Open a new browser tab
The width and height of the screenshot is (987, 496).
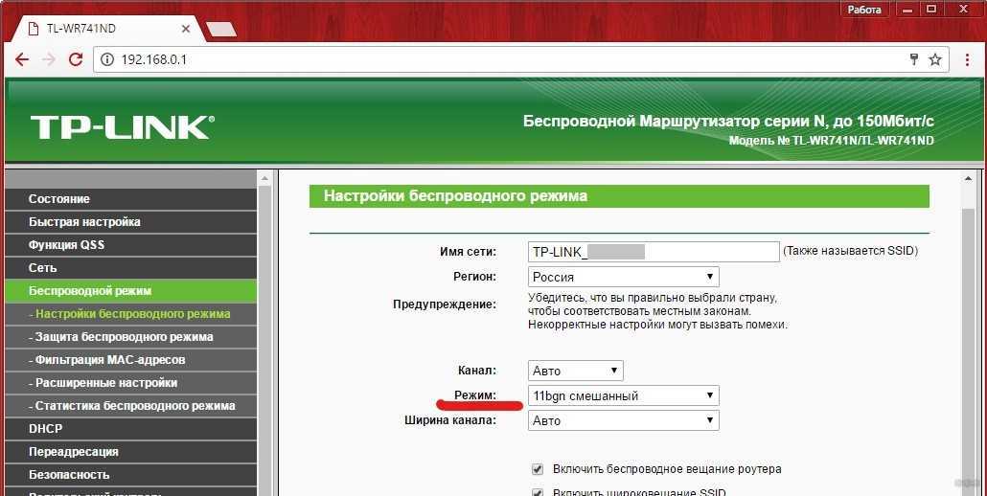point(221,30)
